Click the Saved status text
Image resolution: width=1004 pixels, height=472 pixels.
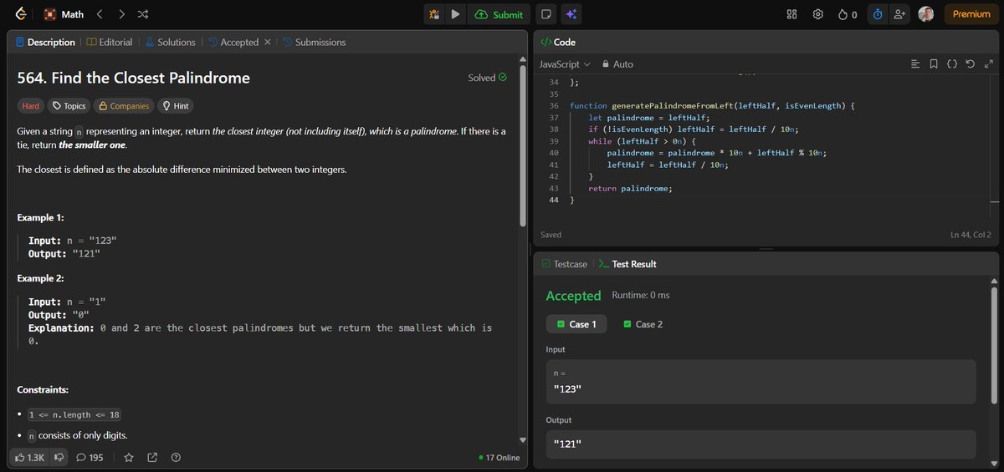coord(551,236)
